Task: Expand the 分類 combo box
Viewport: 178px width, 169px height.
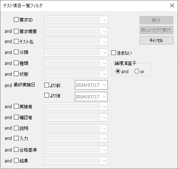Action: [105, 52]
